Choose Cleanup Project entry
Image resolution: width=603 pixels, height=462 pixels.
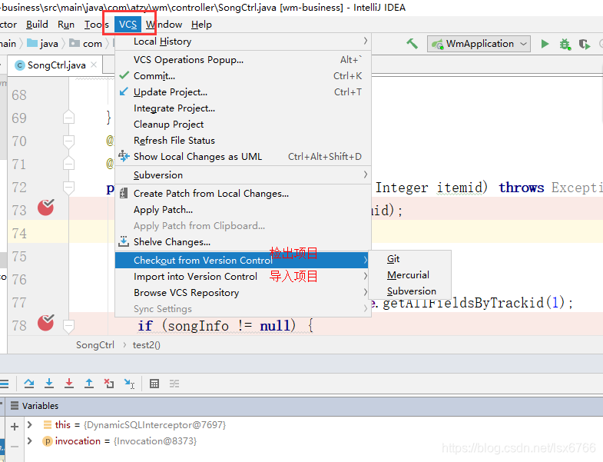tap(243, 125)
